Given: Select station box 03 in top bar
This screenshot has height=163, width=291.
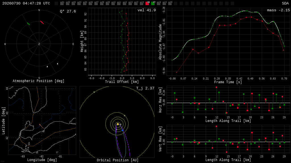Looking at the screenshot, I should click(x=73, y=3).
